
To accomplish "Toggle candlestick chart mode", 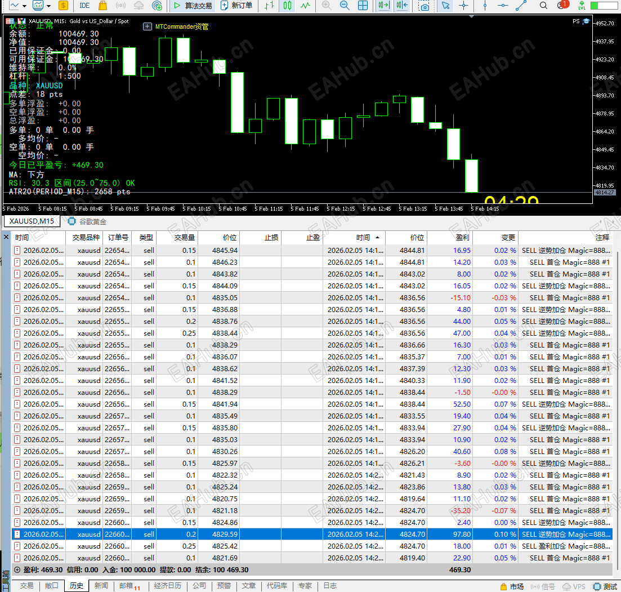I will (288, 6).
